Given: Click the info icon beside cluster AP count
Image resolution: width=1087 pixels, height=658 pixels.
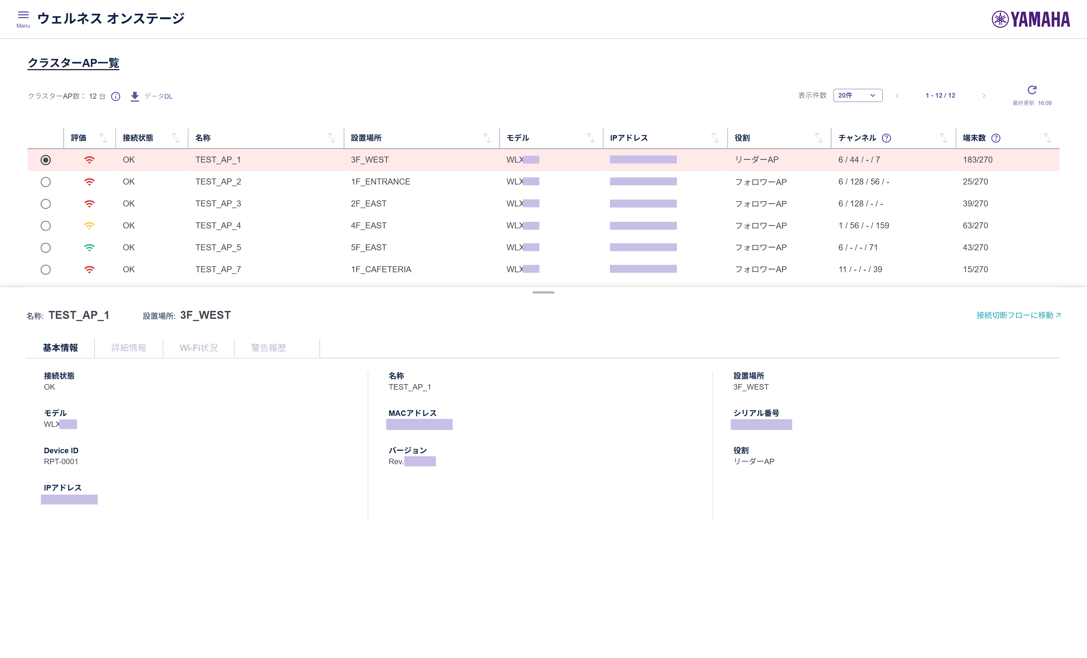Looking at the screenshot, I should pos(116,97).
